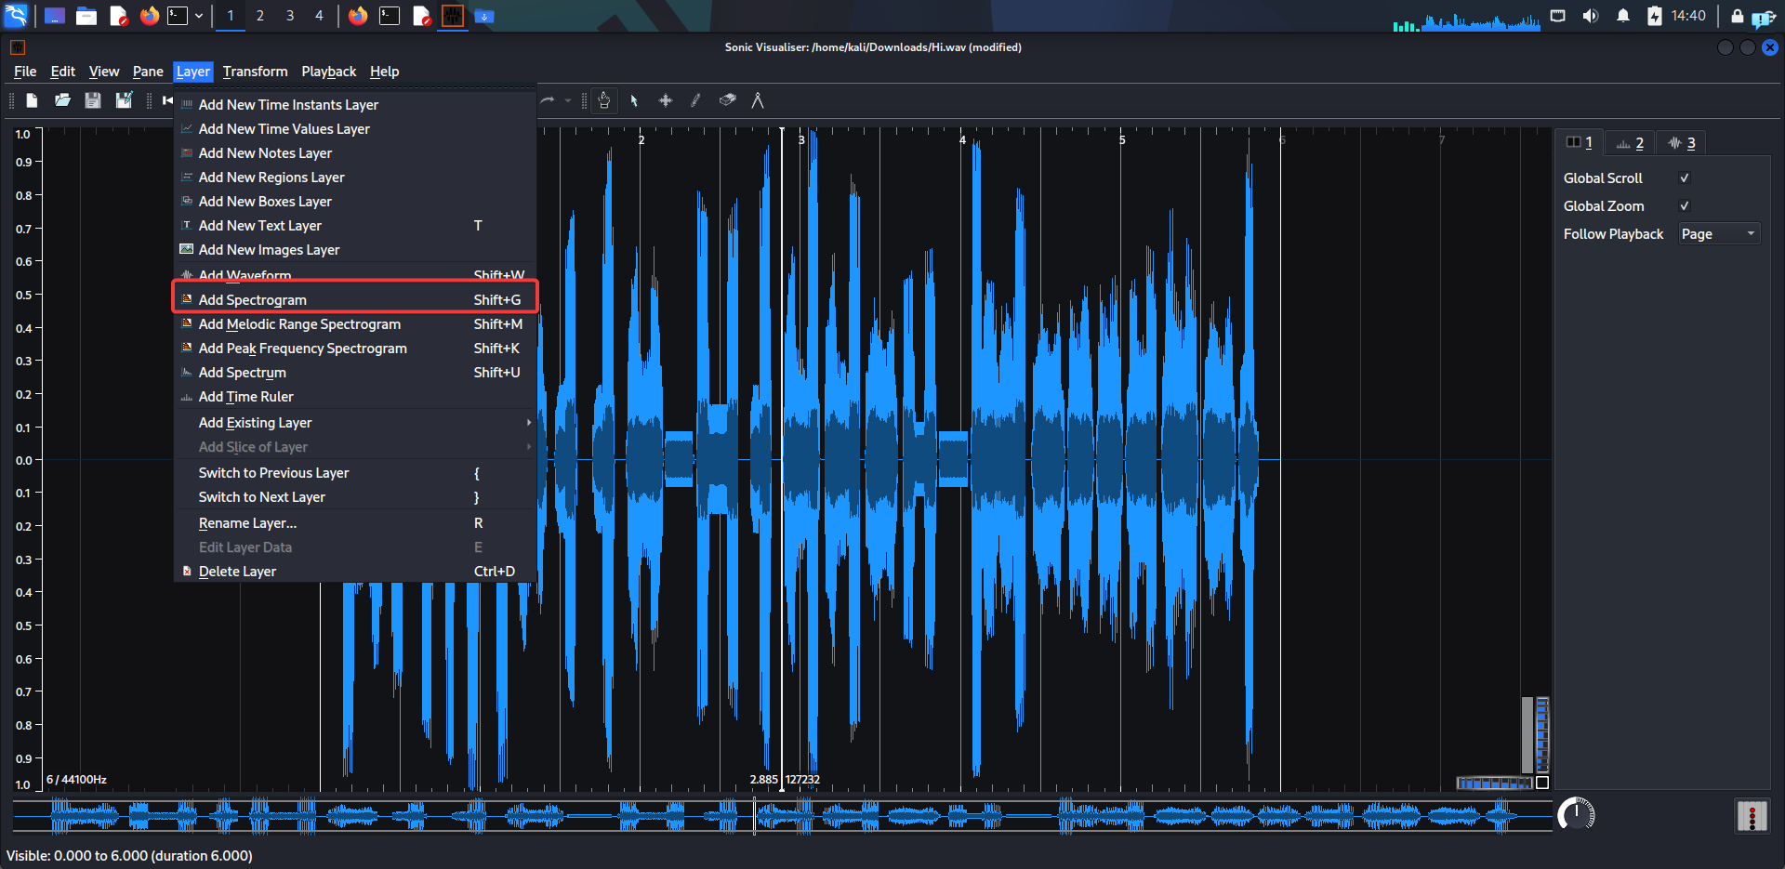Choose Add Melodic Range Spectrogram
This screenshot has height=869, width=1785.
pyautogui.click(x=355, y=324)
